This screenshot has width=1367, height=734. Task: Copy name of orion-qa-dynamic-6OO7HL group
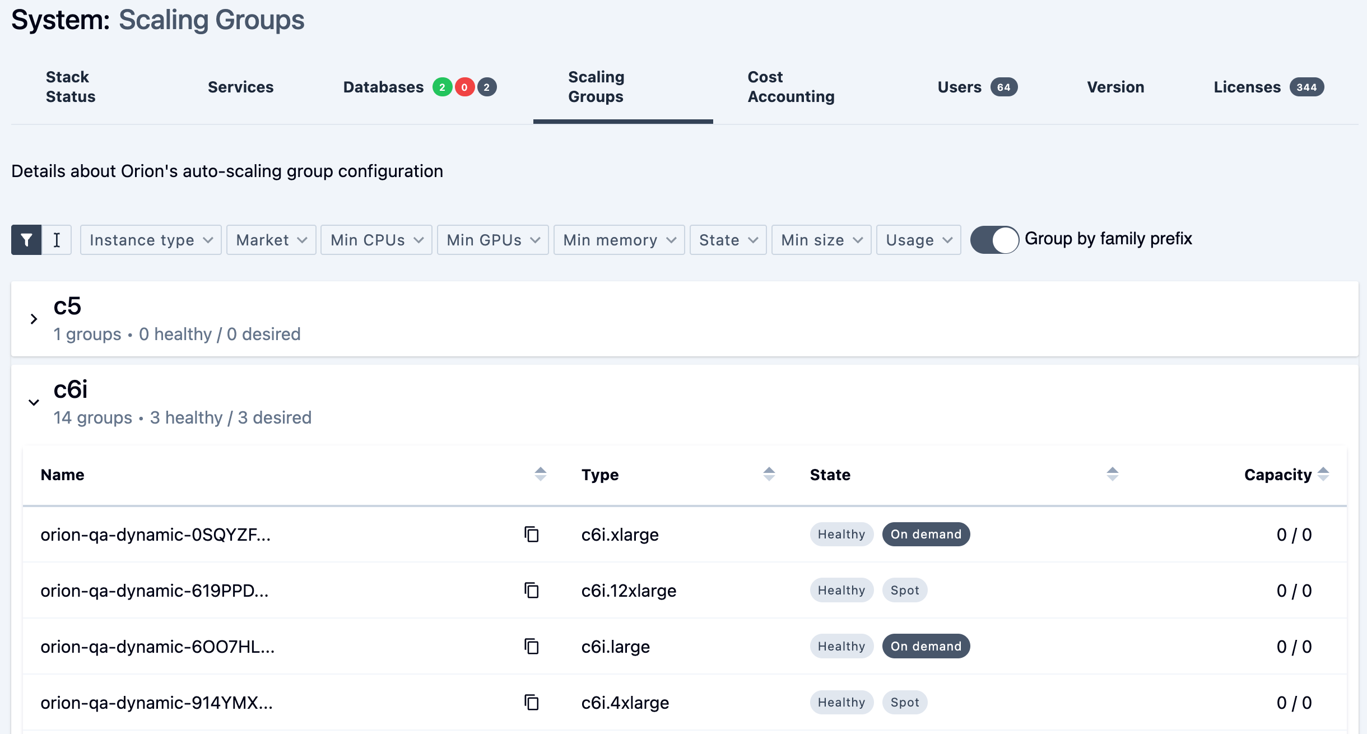(x=531, y=647)
